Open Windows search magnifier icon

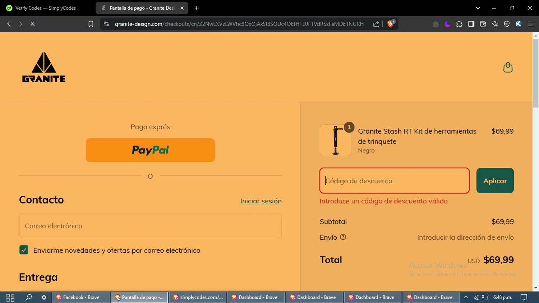pos(28,297)
